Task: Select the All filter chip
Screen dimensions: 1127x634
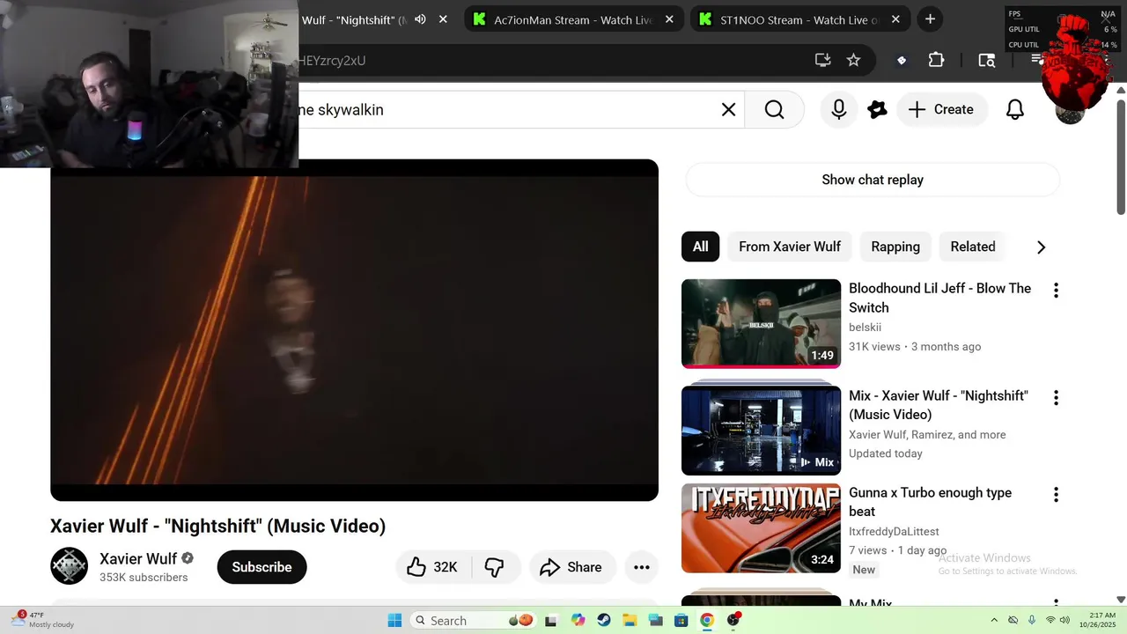Action: click(700, 247)
